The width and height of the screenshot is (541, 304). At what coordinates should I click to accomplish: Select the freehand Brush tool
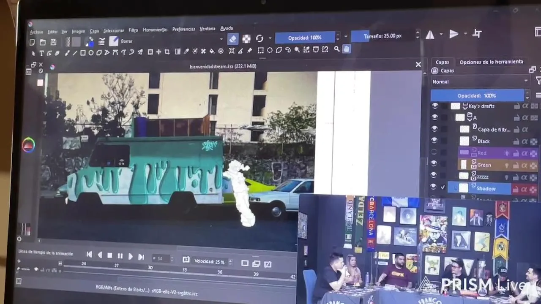point(67,53)
